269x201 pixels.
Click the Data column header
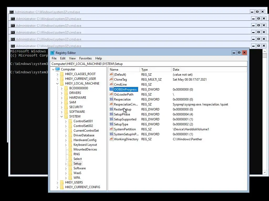pyautogui.click(x=209, y=70)
